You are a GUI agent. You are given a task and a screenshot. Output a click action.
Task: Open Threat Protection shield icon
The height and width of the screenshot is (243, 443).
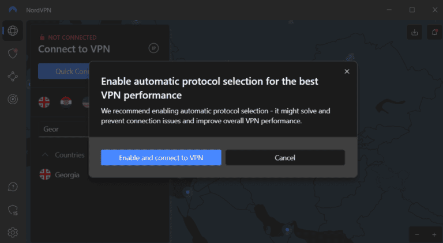13,54
